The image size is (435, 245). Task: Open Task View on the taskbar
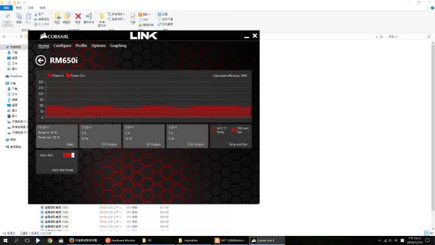[27, 240]
